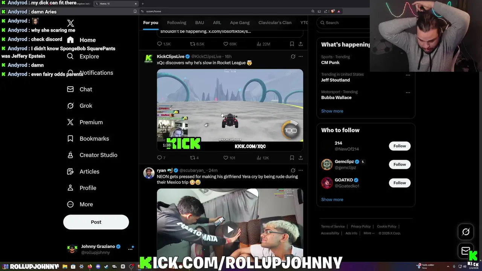Open the X logo home icon
The width and height of the screenshot is (482, 271).
click(70, 23)
